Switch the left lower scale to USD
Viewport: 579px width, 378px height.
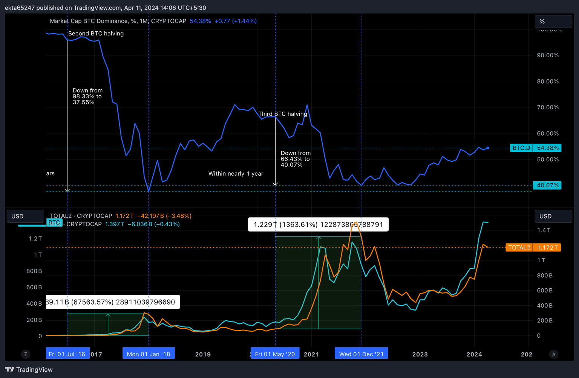tap(25, 216)
